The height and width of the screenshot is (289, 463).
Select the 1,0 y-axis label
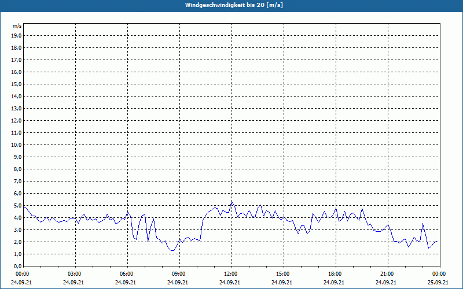(18, 254)
